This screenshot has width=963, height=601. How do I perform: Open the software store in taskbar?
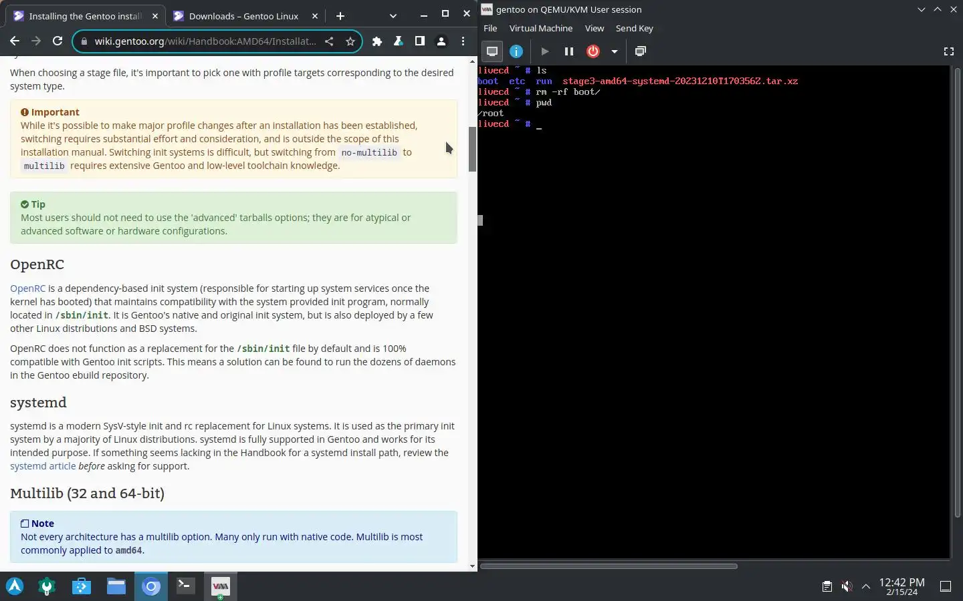[x=82, y=586]
